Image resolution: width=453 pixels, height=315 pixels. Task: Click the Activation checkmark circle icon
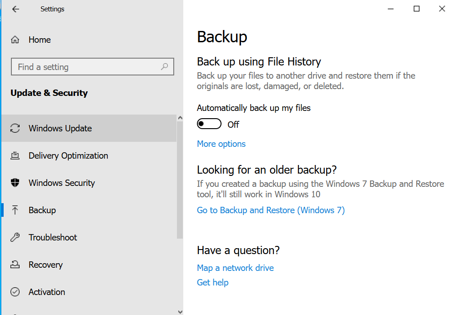pyautogui.click(x=15, y=292)
